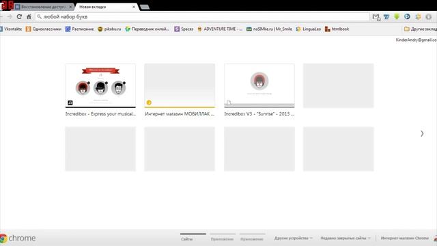Open the Переводчик онлайн bookmark
This screenshot has width=437, height=246.
pos(147,29)
